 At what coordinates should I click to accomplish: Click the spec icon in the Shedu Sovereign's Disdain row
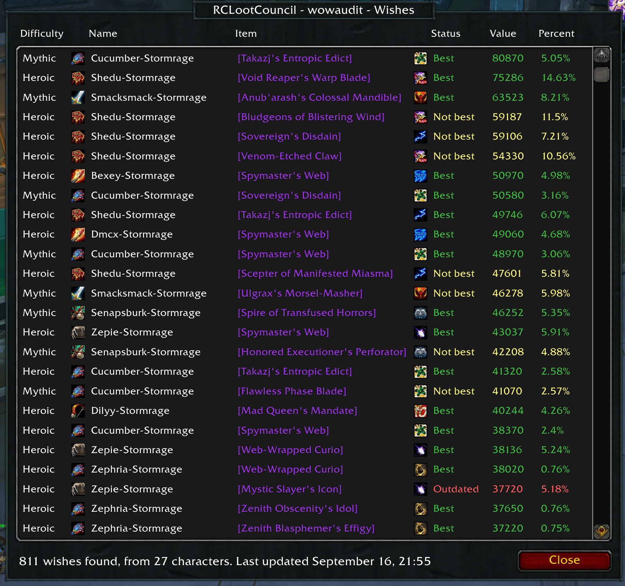[x=420, y=136]
